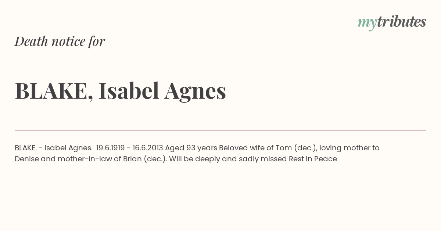The image size is (441, 231).
Task: Click the 'tributes' part of the logo
Action: [x=402, y=22]
